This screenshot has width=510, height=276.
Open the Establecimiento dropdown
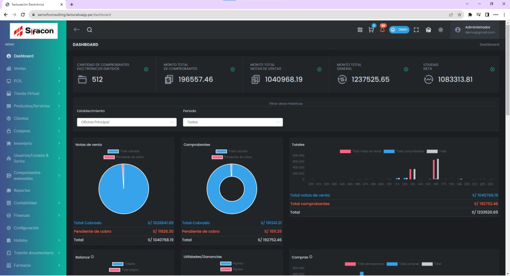(127, 122)
